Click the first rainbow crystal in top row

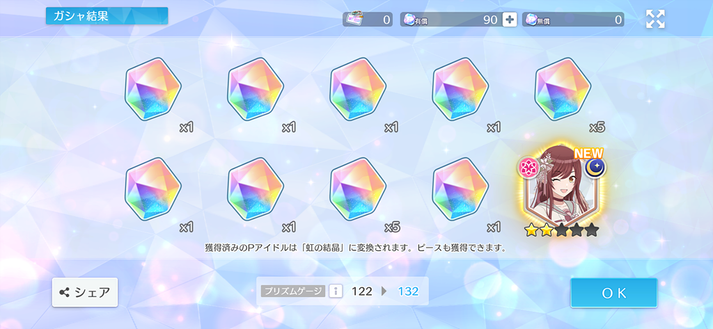point(153,89)
